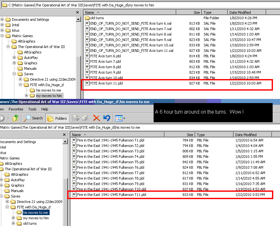Screen dimensions: 280x226
Task: Sort upper list by Type column header
Action: 215,12
